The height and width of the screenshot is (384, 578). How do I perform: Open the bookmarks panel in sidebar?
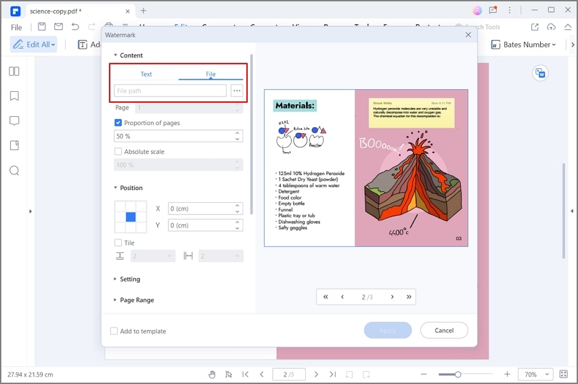[x=14, y=96]
